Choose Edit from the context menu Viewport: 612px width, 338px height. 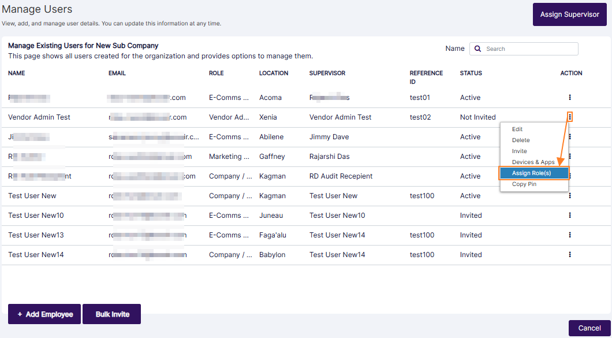(517, 129)
